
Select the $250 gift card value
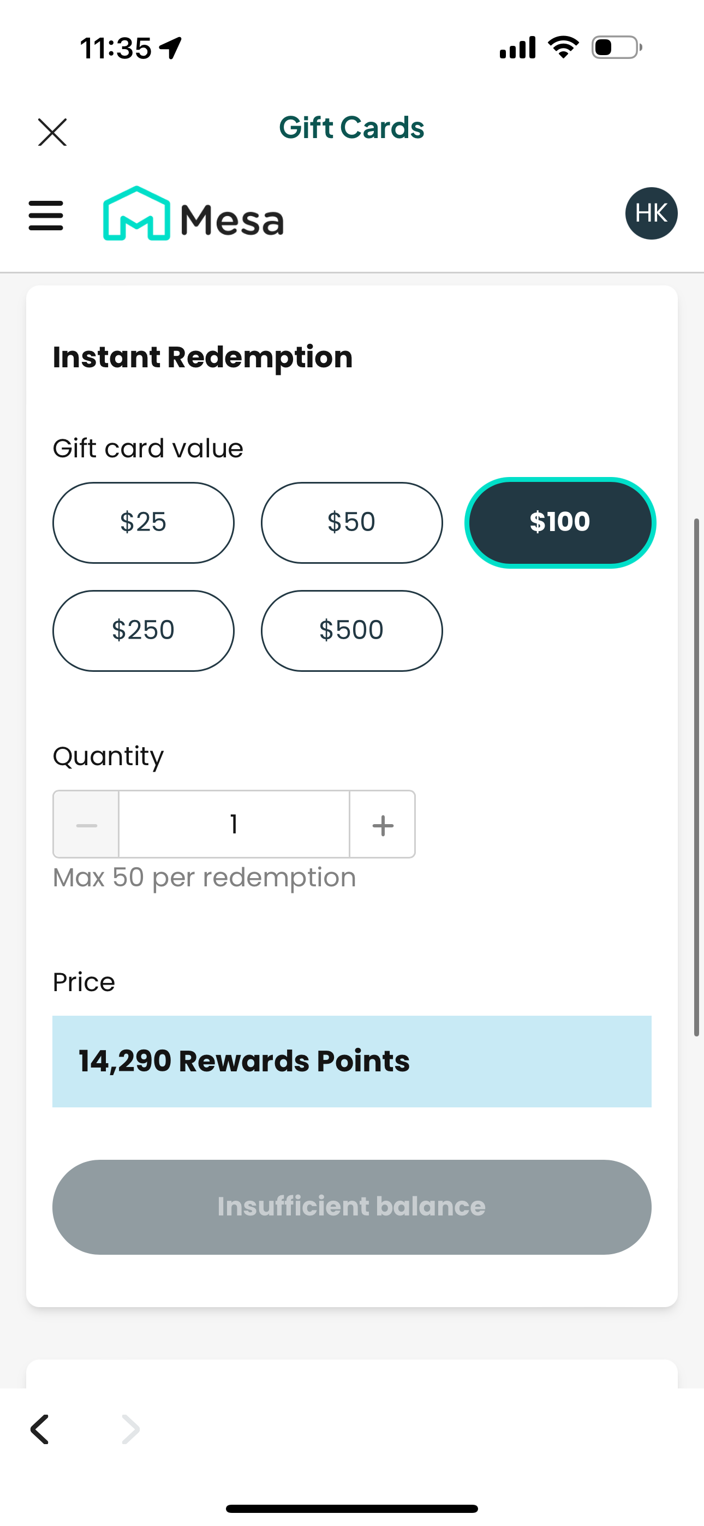(144, 630)
